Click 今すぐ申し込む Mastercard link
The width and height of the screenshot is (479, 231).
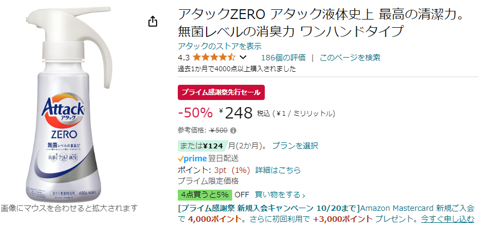pos(447,219)
